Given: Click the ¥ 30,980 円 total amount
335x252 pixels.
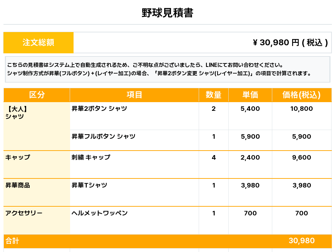Looking at the screenshot, I should coord(290,43).
